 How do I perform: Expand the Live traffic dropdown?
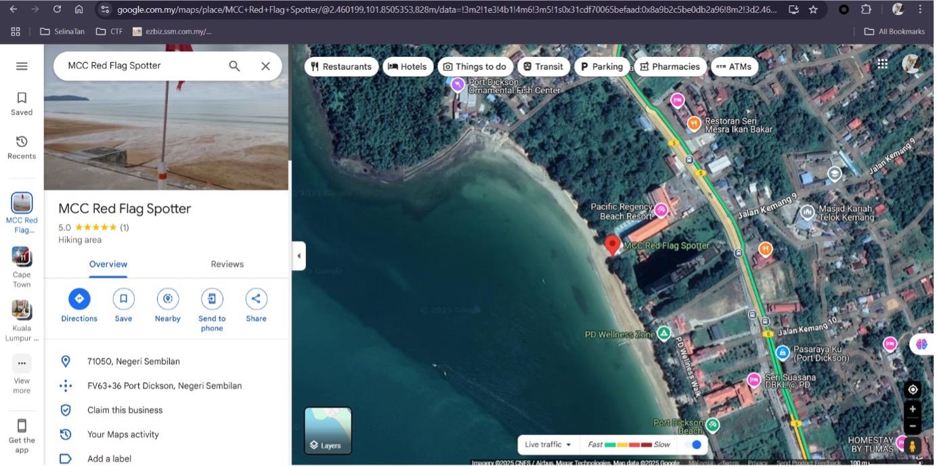pos(548,445)
